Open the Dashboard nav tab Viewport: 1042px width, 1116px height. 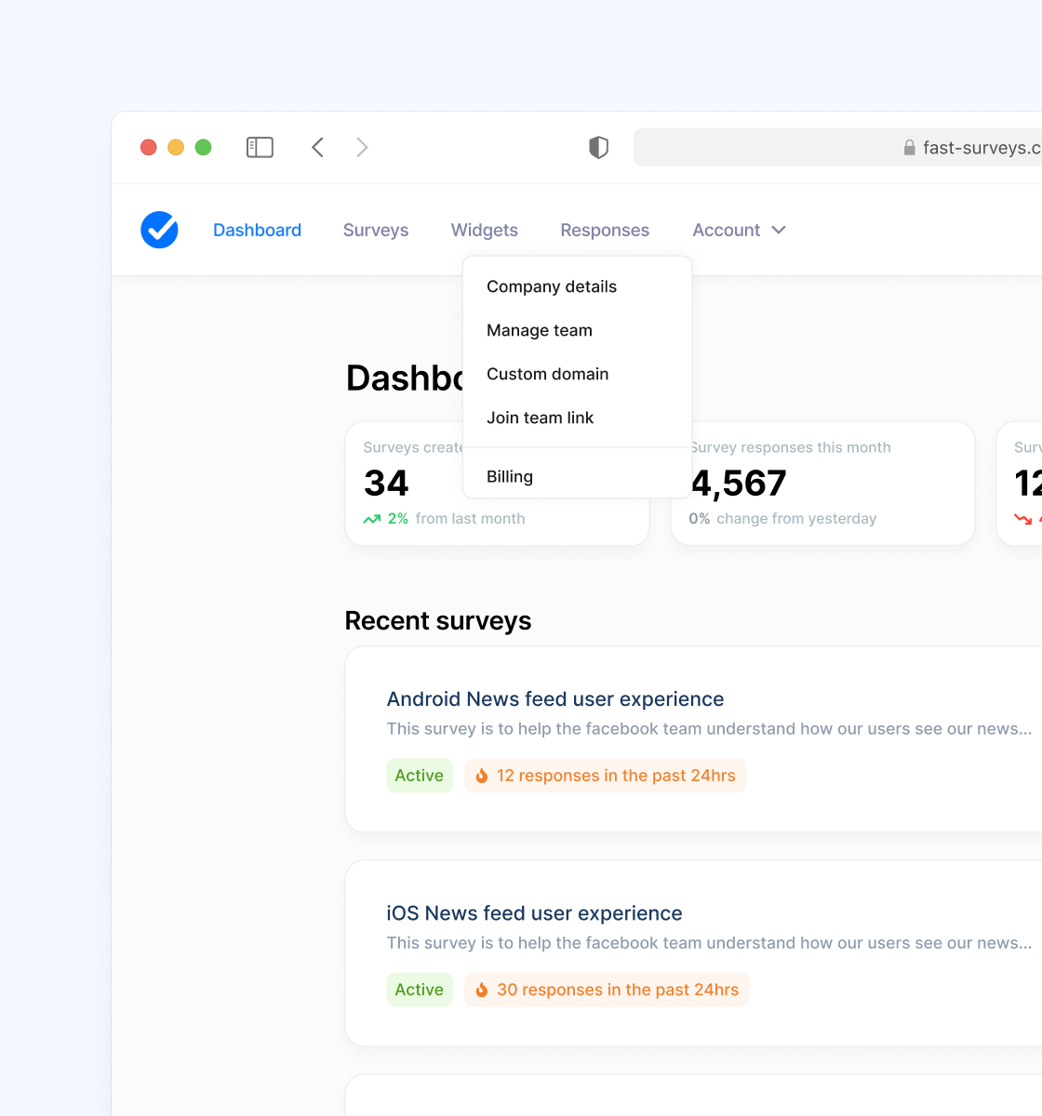[257, 230]
